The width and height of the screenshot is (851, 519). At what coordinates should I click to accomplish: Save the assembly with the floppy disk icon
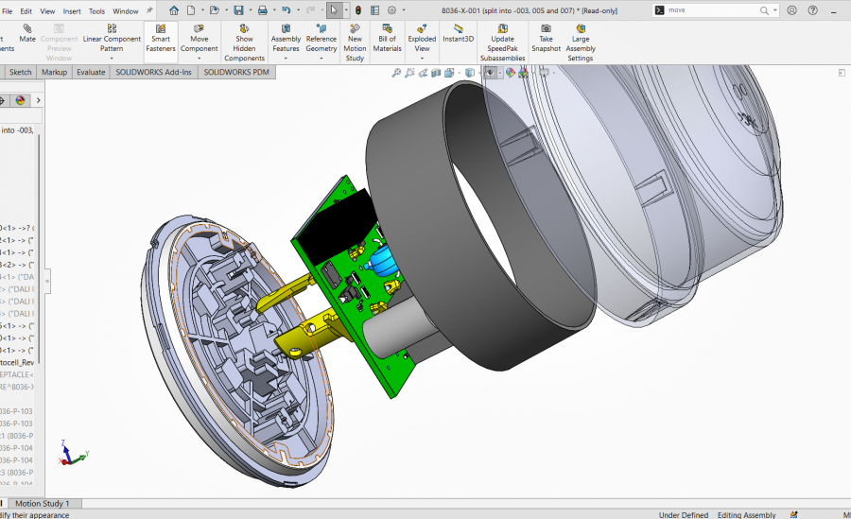238,10
